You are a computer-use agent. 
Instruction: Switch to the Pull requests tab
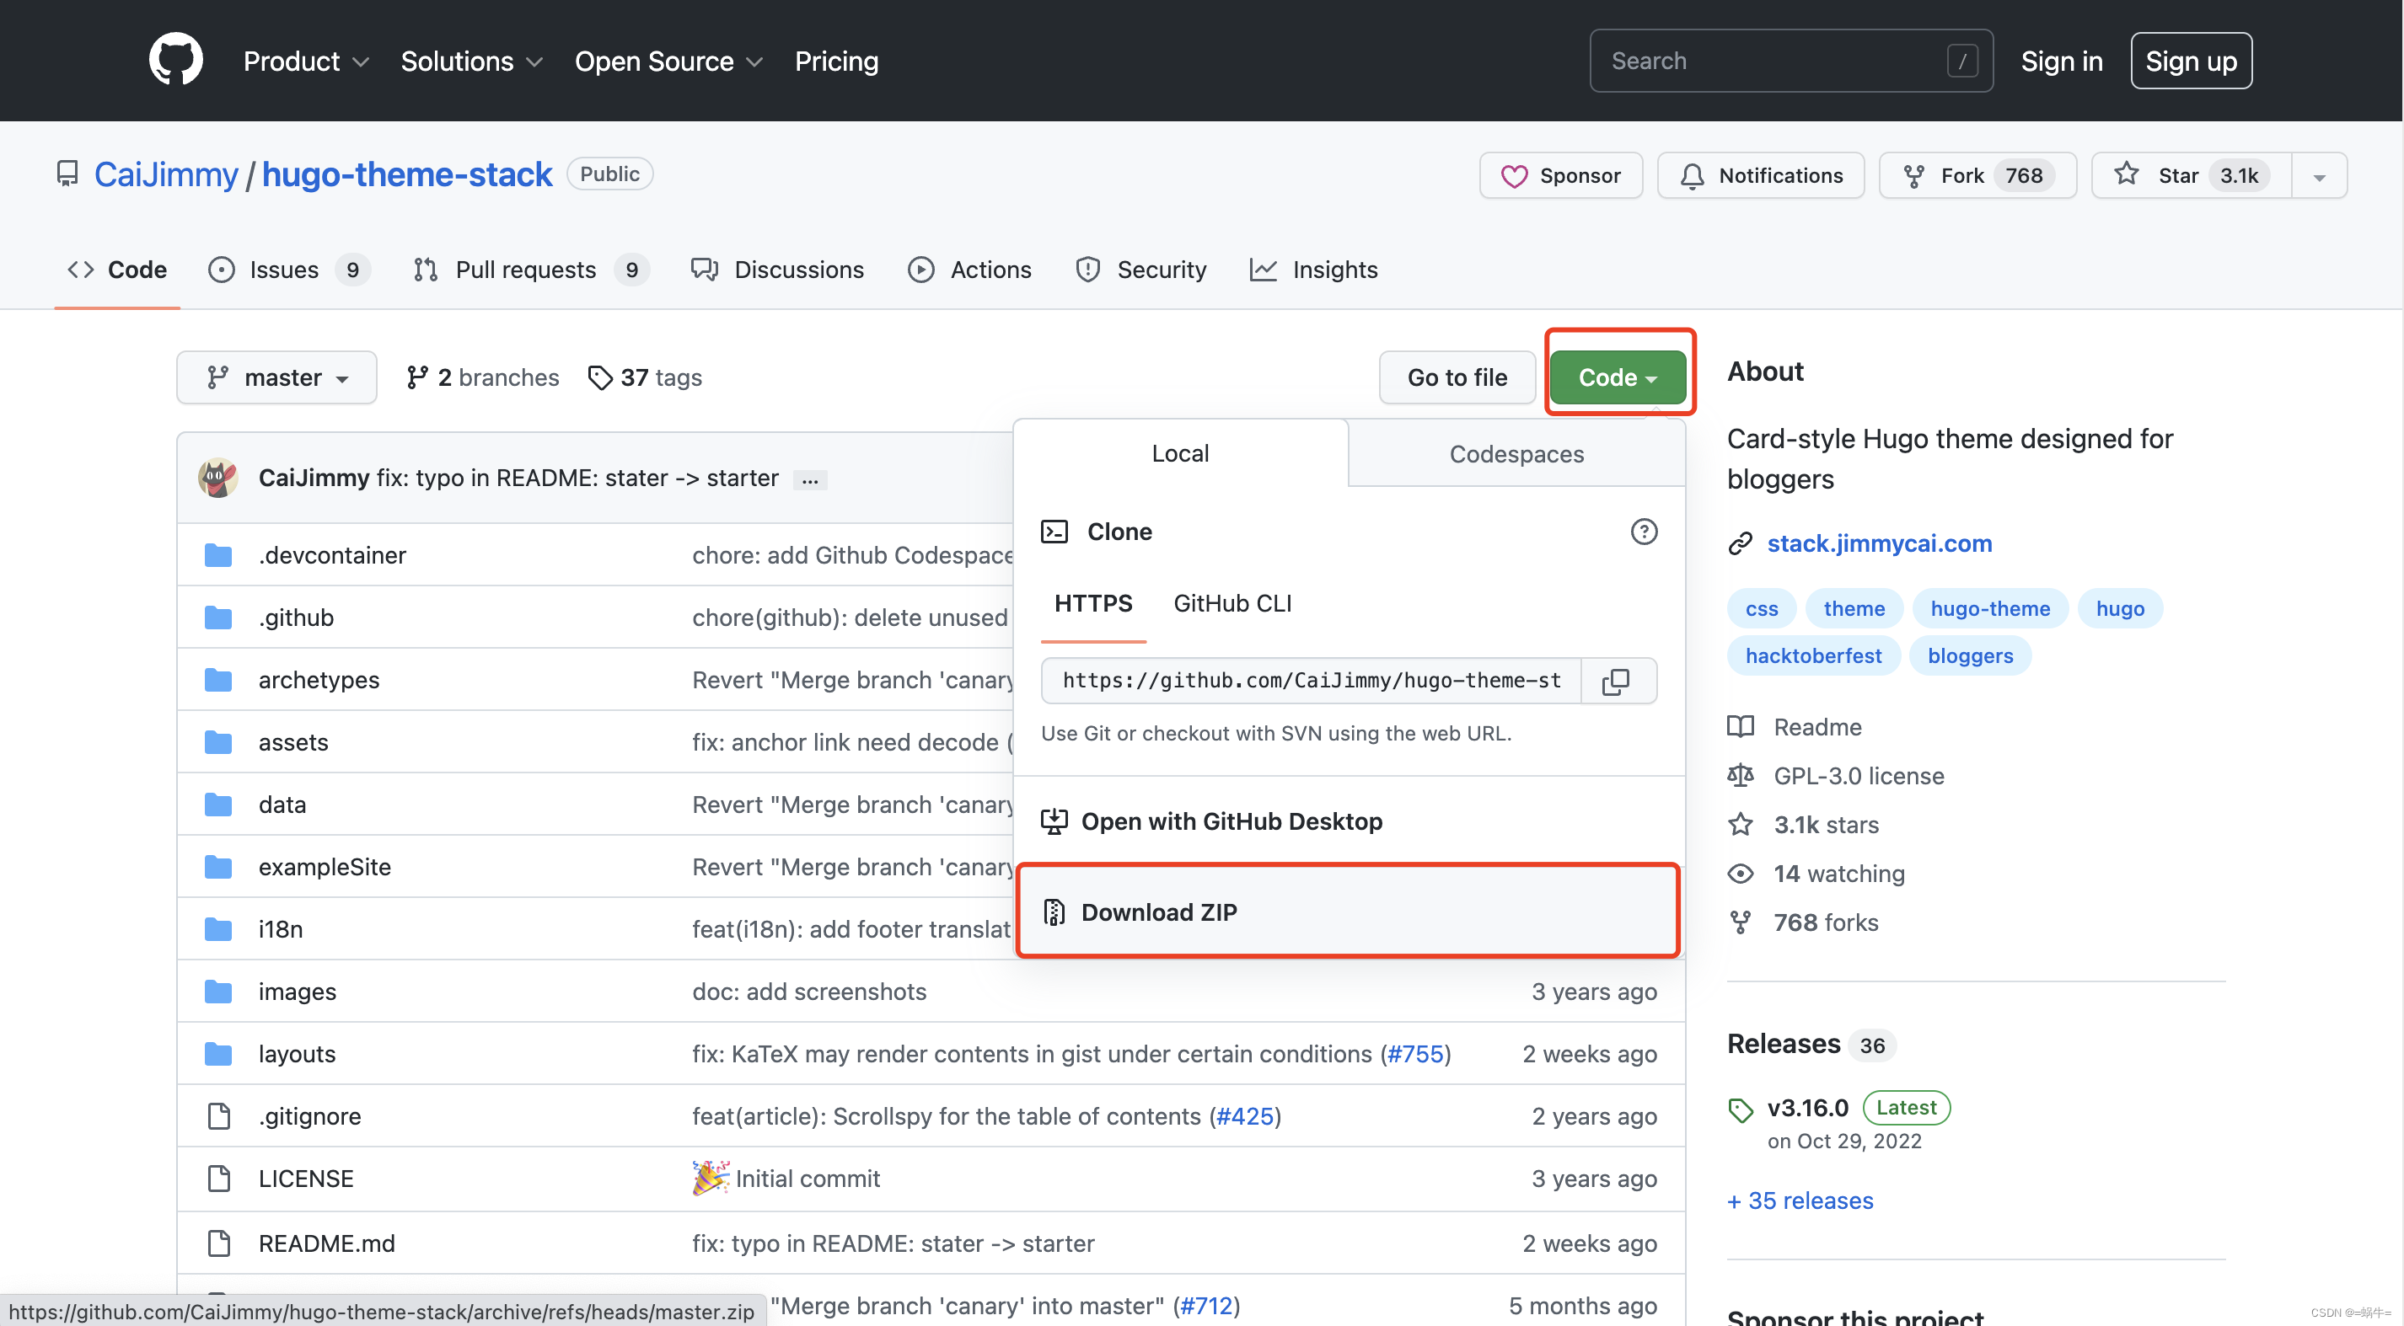pos(531,270)
